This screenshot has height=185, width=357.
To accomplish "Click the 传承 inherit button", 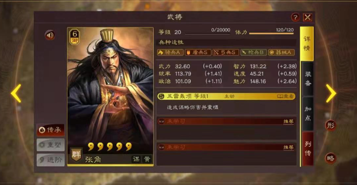I will tap(50, 130).
